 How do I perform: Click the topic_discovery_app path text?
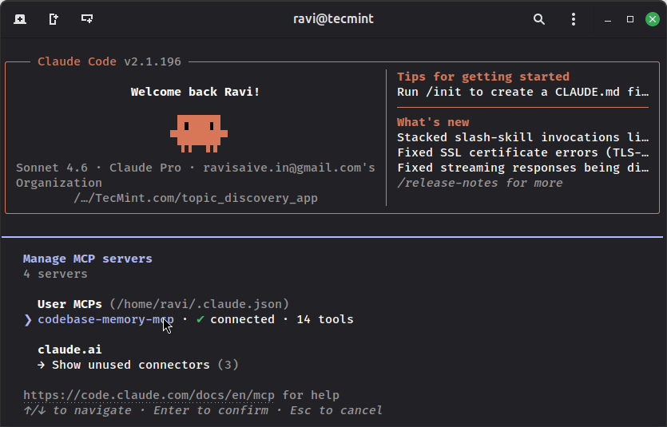pos(196,198)
